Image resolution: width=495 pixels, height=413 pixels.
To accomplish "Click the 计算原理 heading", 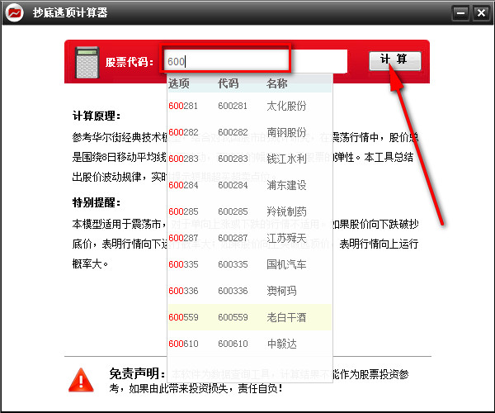I will 97,116.
